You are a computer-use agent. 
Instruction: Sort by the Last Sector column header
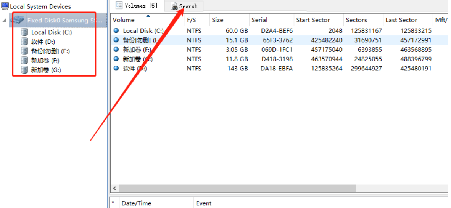408,20
